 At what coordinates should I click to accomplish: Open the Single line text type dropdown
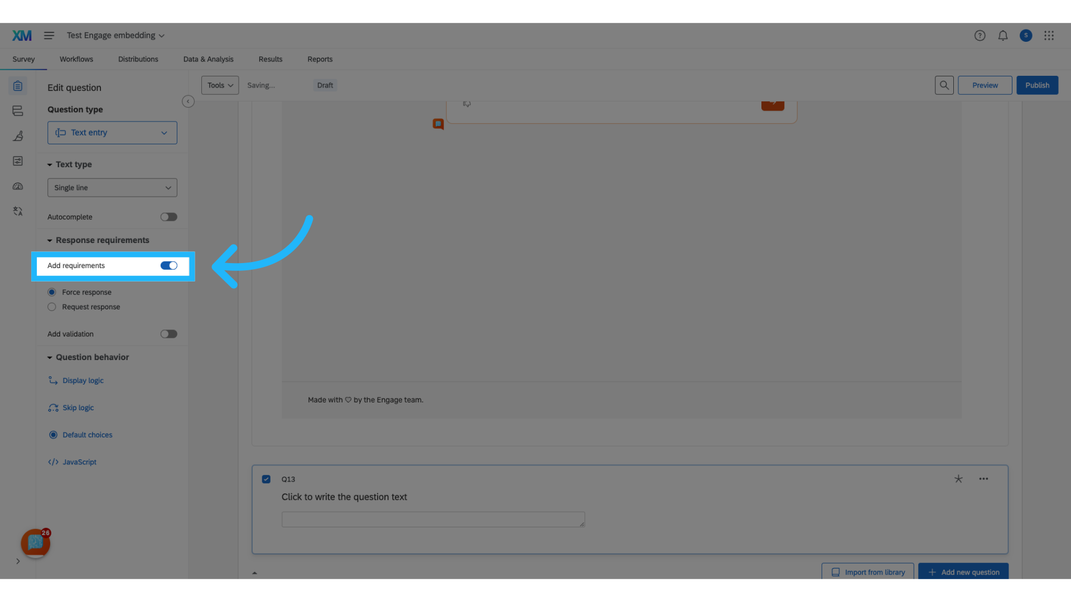(112, 188)
